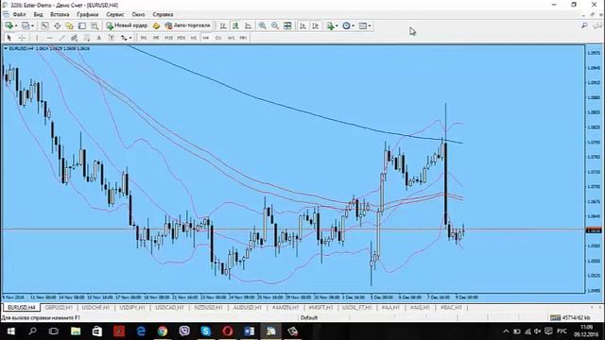Select the W1 timeframe
The width and height of the screenshot is (605, 340).
tap(231, 38)
